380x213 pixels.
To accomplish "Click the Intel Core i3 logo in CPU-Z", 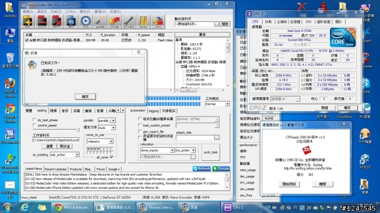I will tap(343, 38).
